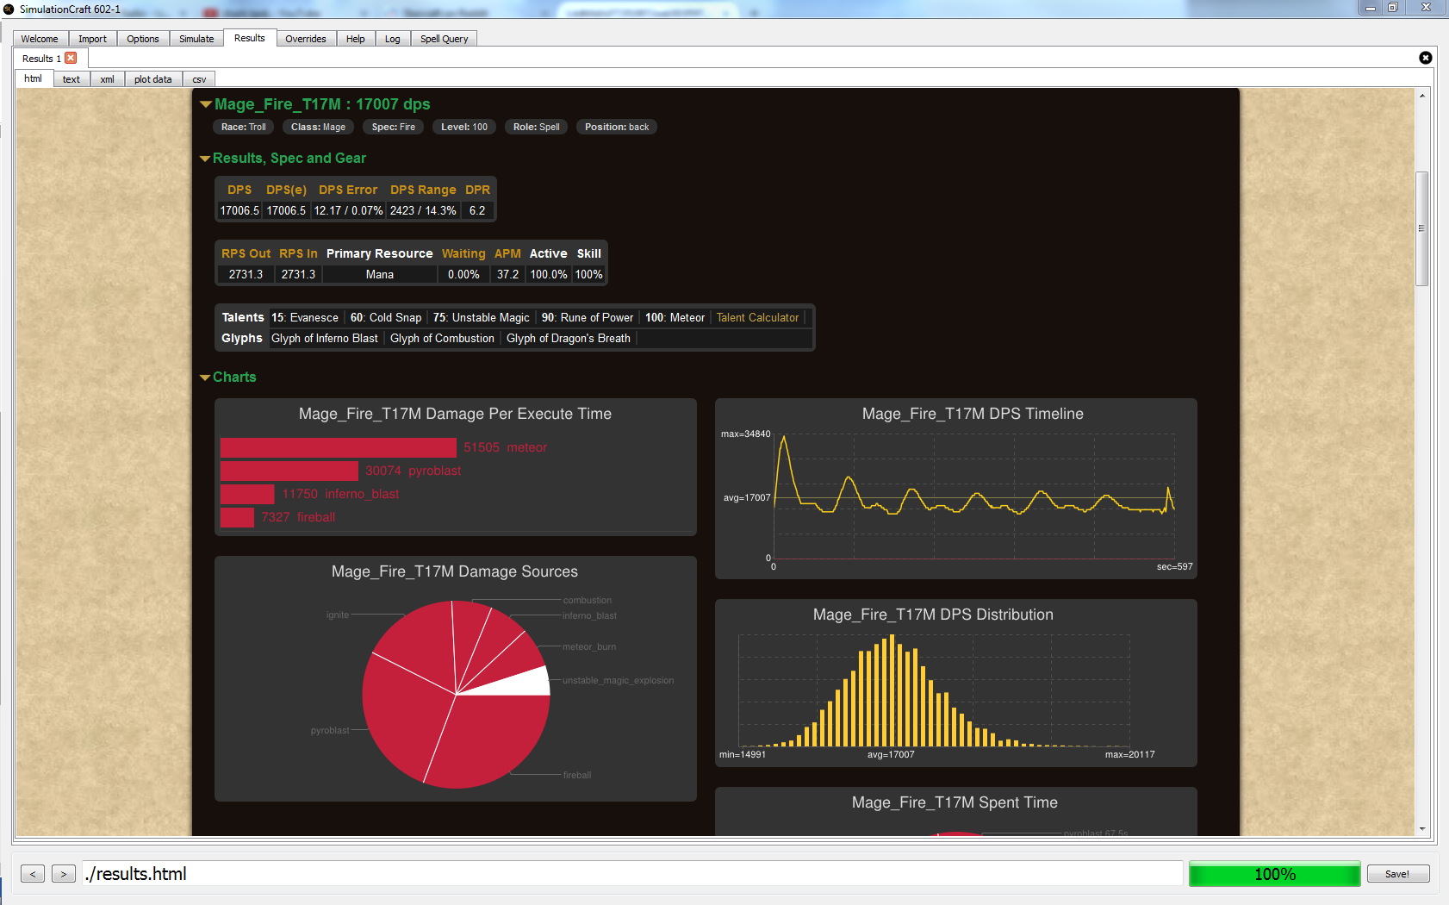Image resolution: width=1449 pixels, height=905 pixels.
Task: Click the SimulationCraft title bar icon
Action: coord(9,9)
